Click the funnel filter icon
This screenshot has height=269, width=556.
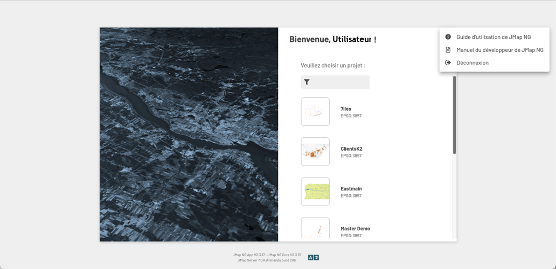(307, 82)
